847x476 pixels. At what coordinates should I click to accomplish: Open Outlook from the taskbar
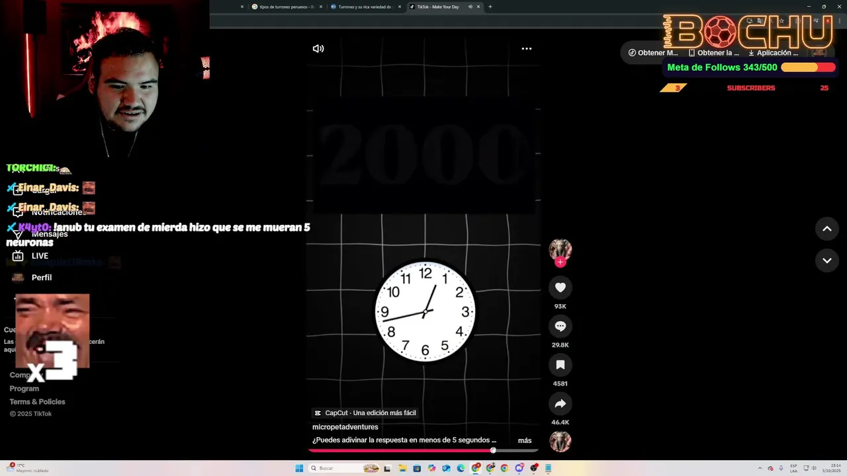446,468
